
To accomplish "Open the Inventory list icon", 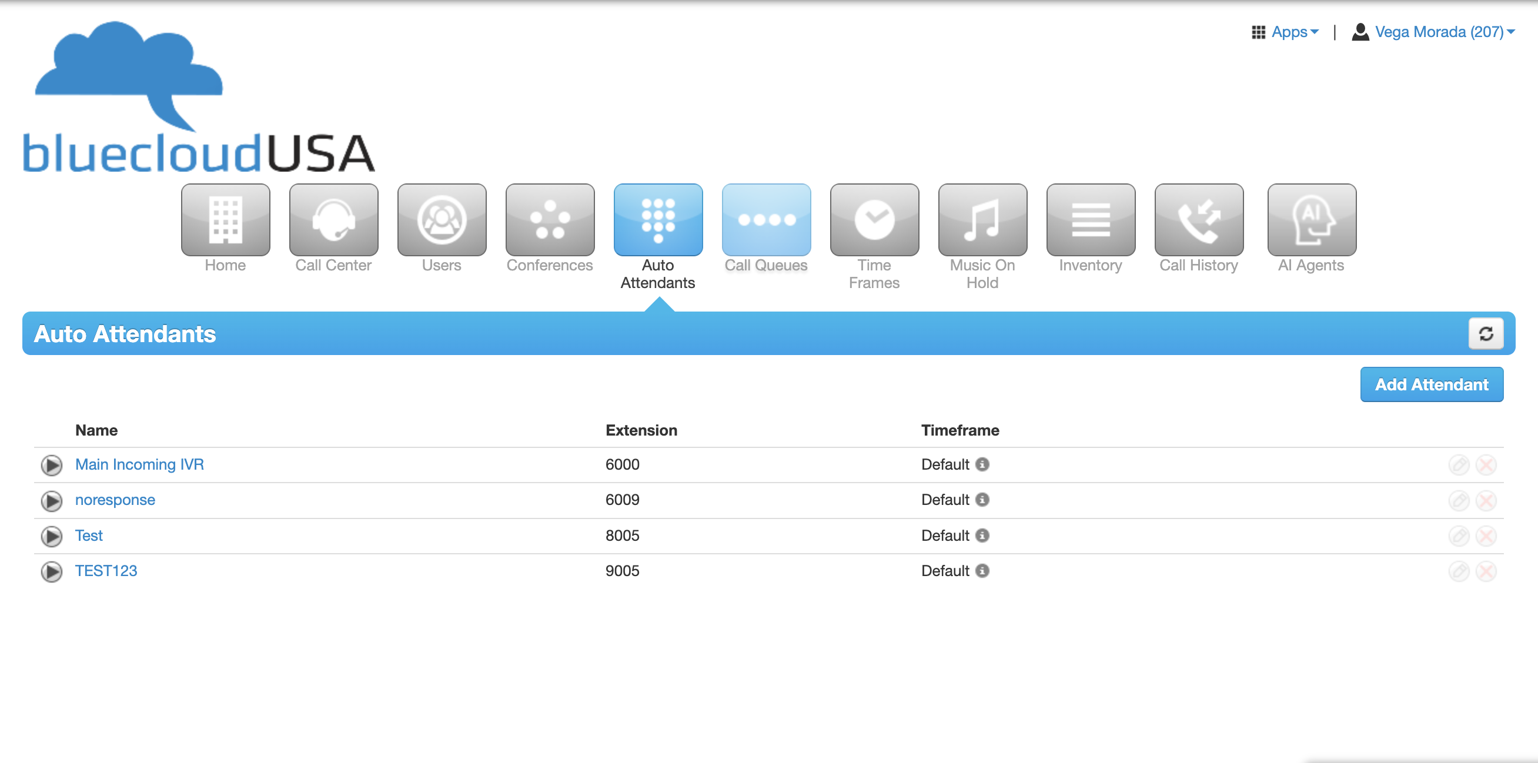I will click(x=1090, y=220).
